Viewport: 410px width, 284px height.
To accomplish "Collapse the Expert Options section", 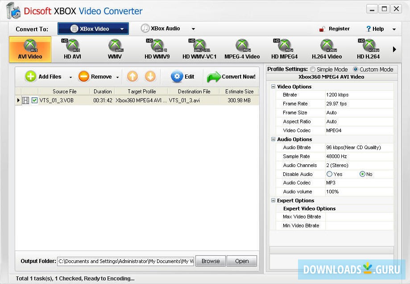I will tap(273, 200).
